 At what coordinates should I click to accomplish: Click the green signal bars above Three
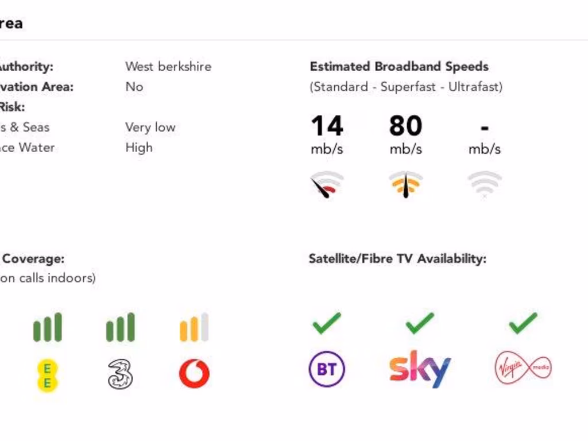121,327
